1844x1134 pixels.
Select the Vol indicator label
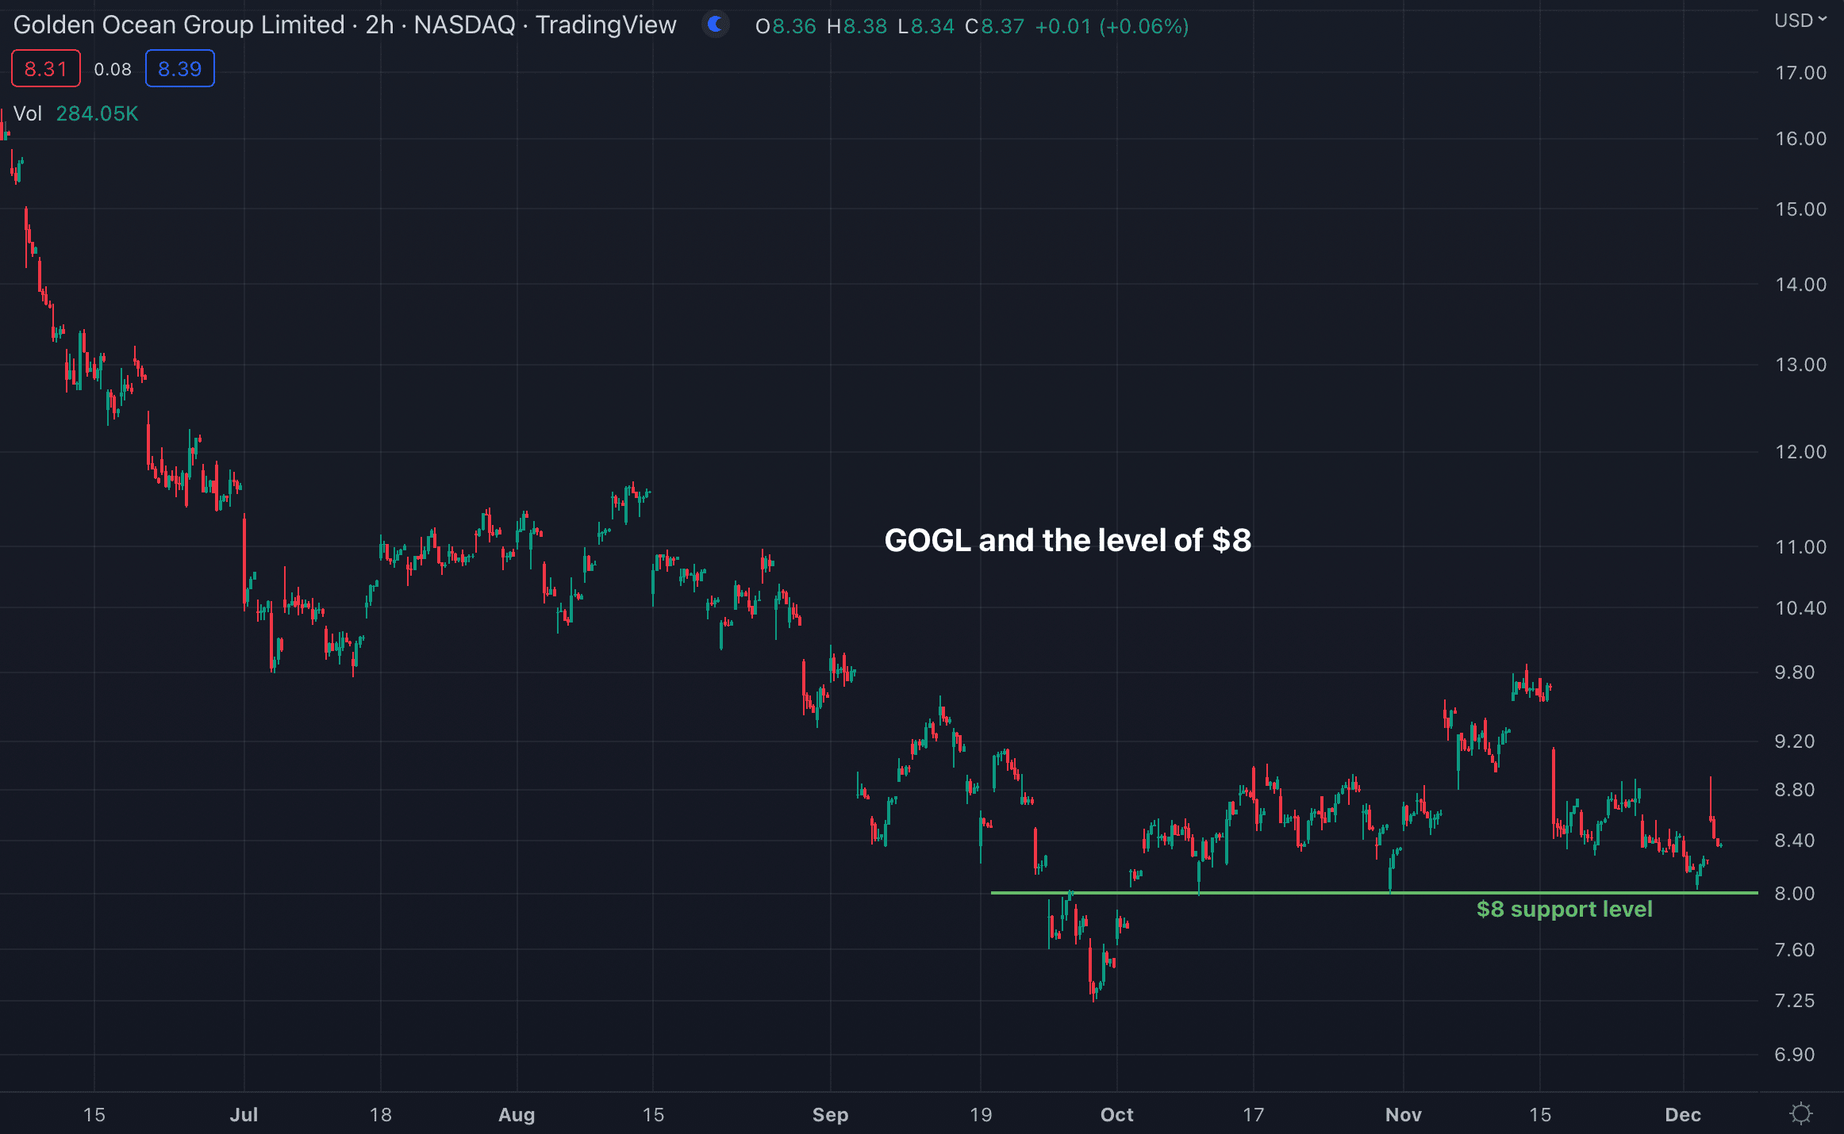pos(27,113)
